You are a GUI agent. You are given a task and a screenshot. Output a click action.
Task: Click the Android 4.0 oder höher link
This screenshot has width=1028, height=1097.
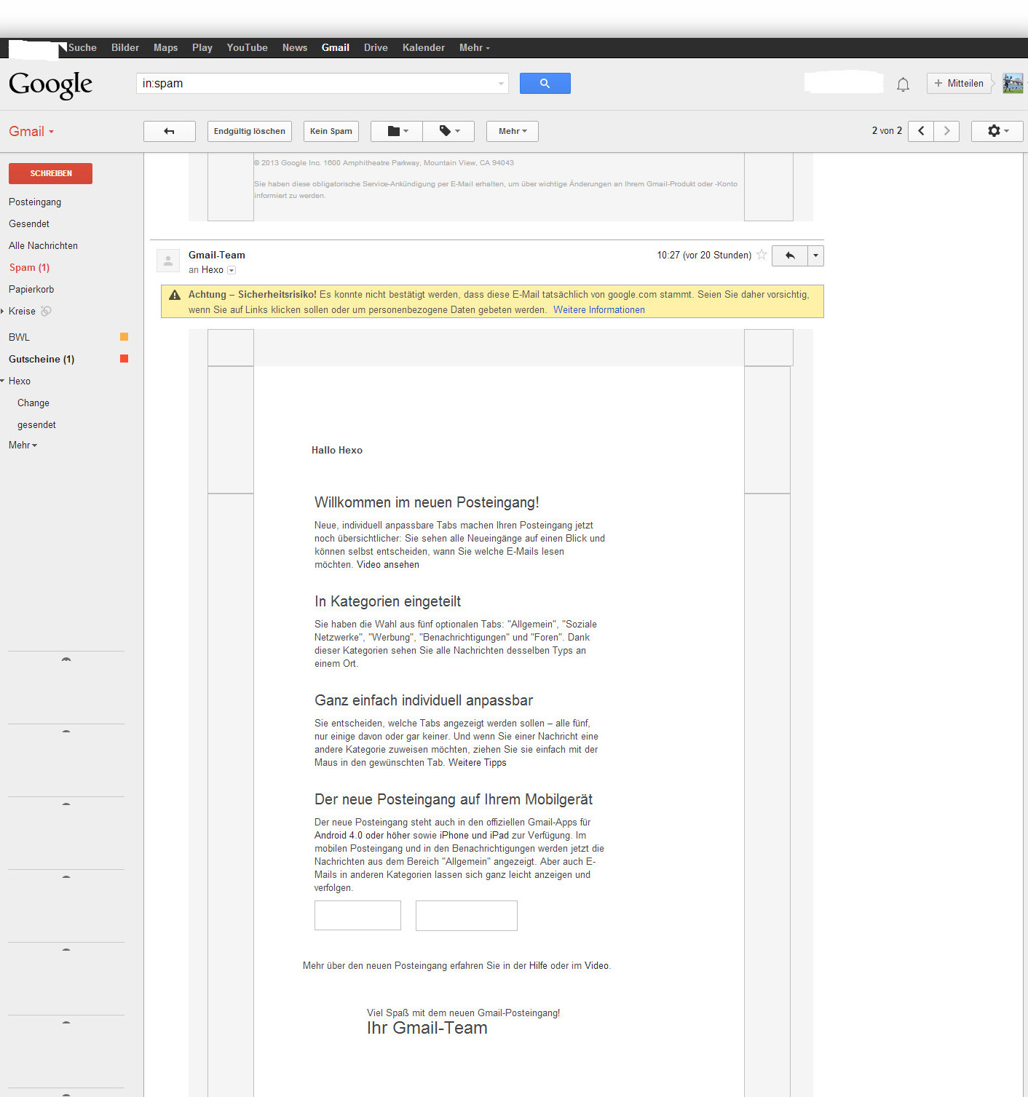tap(363, 836)
